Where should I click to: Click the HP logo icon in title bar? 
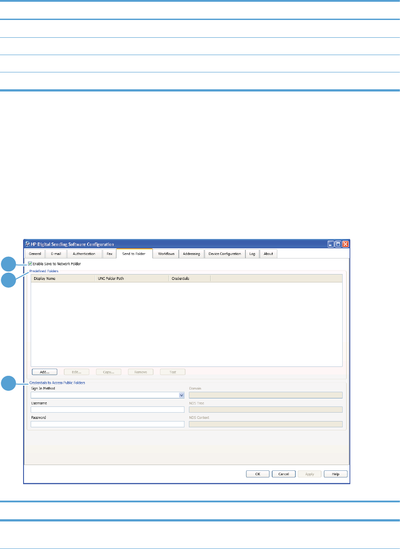click(27, 244)
